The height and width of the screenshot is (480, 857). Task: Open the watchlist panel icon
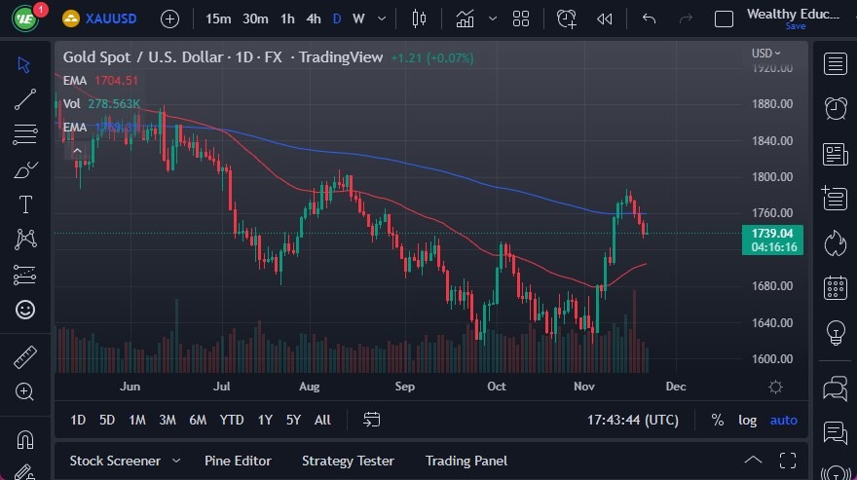(835, 64)
